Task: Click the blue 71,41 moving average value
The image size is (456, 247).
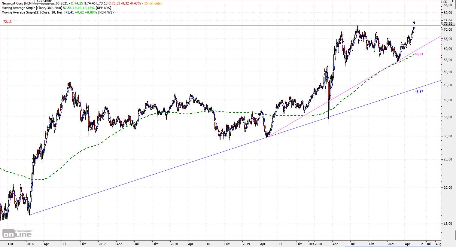Action: [x=69, y=12]
